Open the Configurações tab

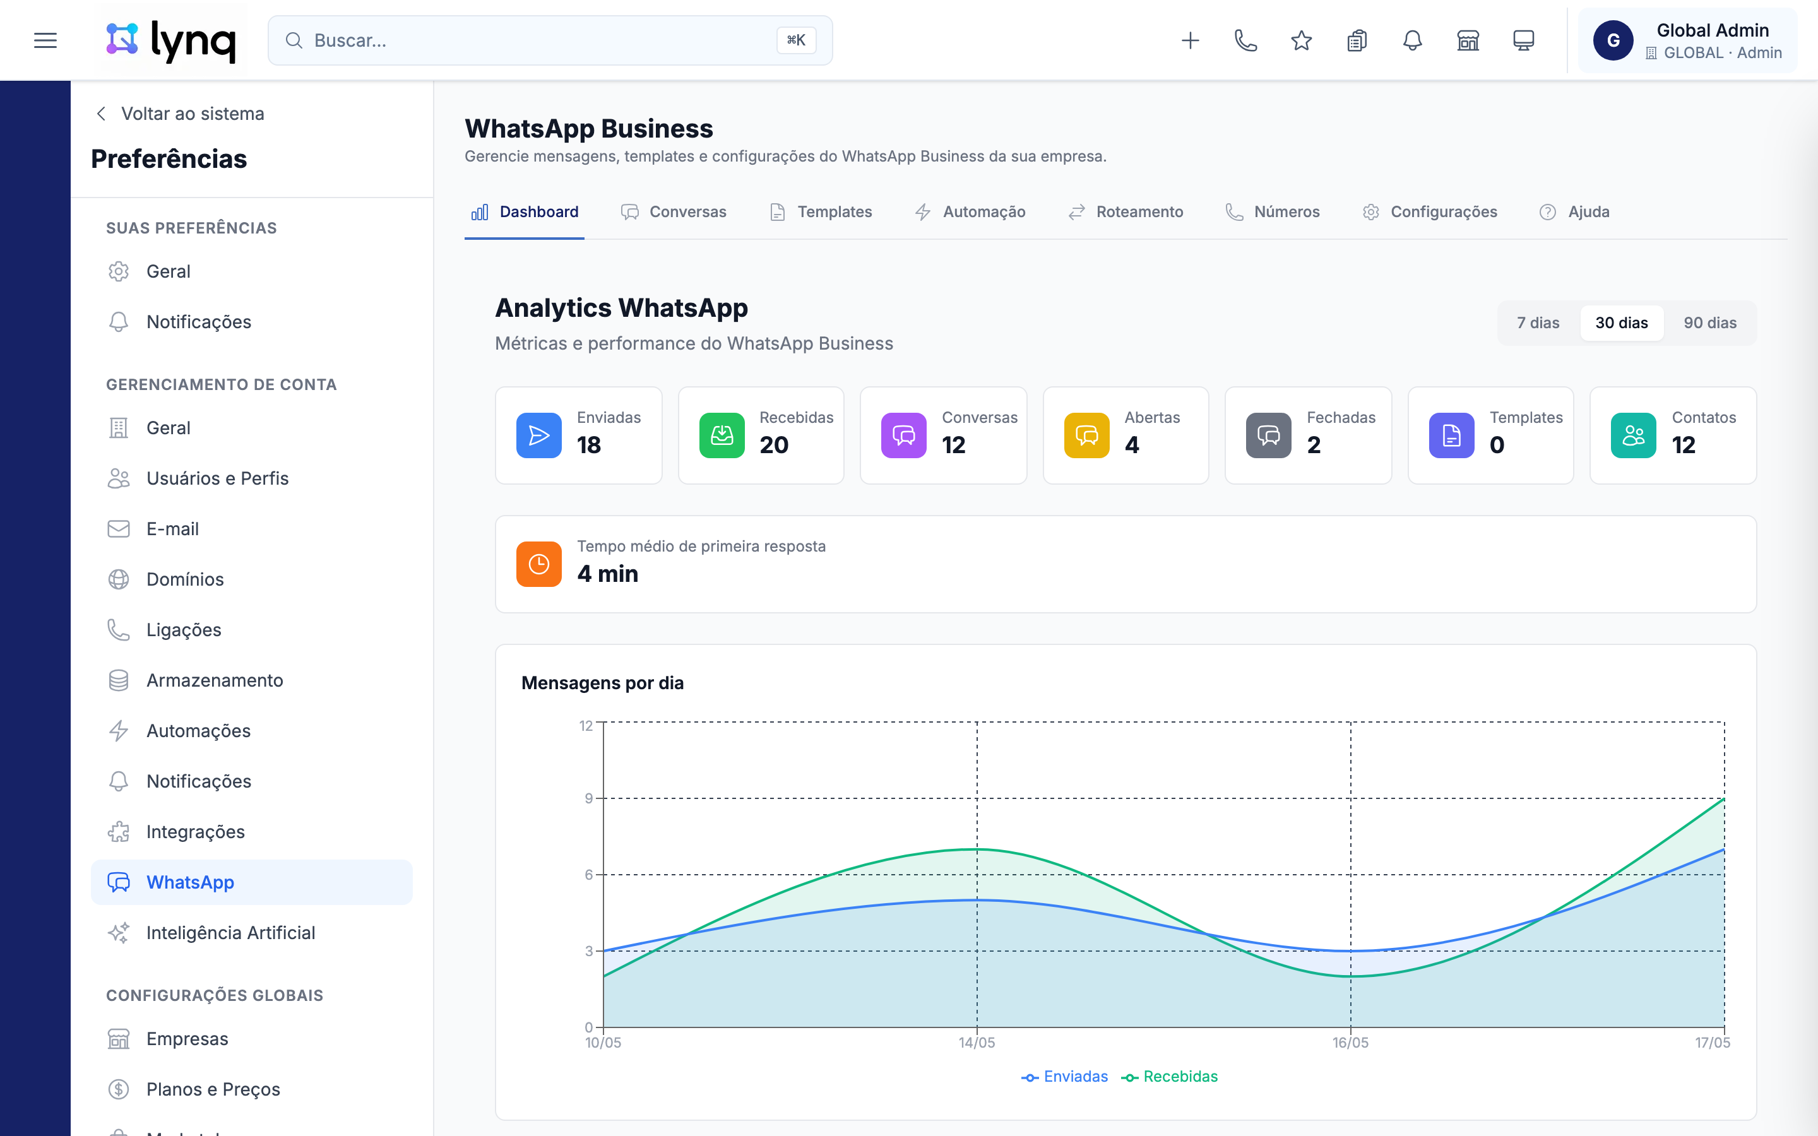coord(1429,212)
